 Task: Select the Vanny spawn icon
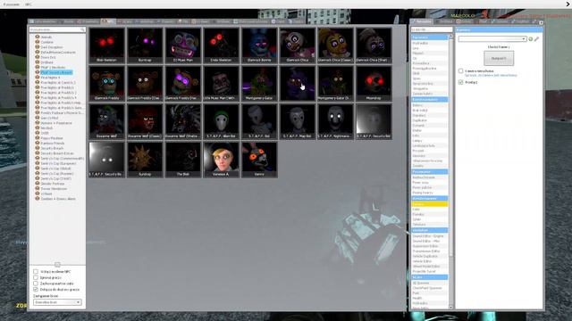coord(259,160)
